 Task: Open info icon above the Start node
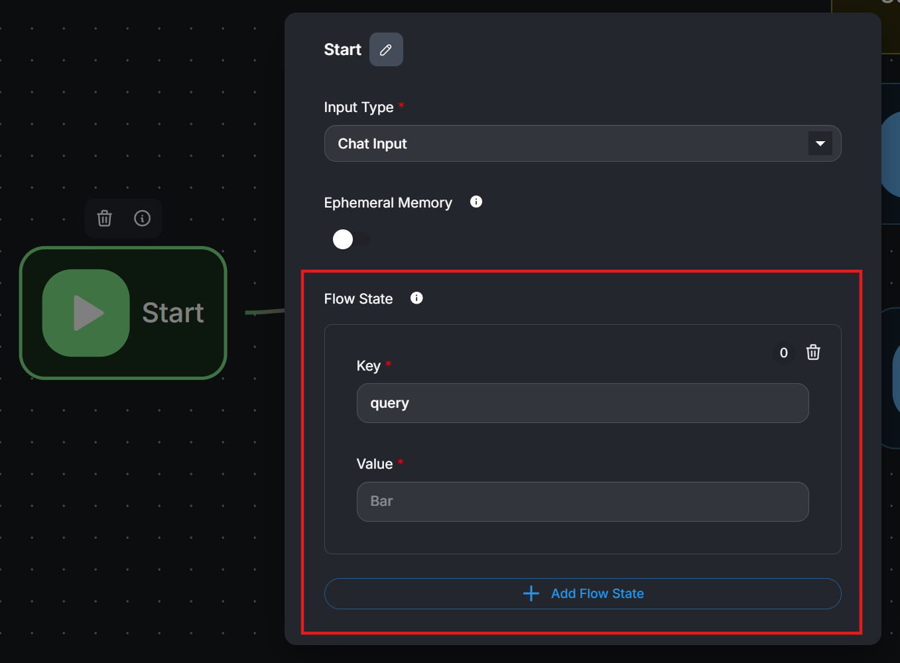[x=142, y=218]
